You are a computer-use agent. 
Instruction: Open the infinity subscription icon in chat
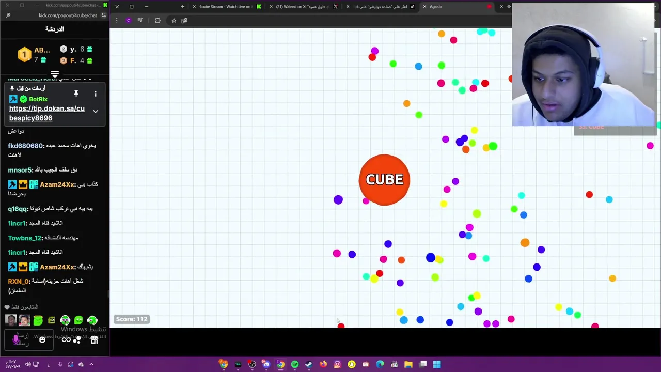(x=66, y=339)
